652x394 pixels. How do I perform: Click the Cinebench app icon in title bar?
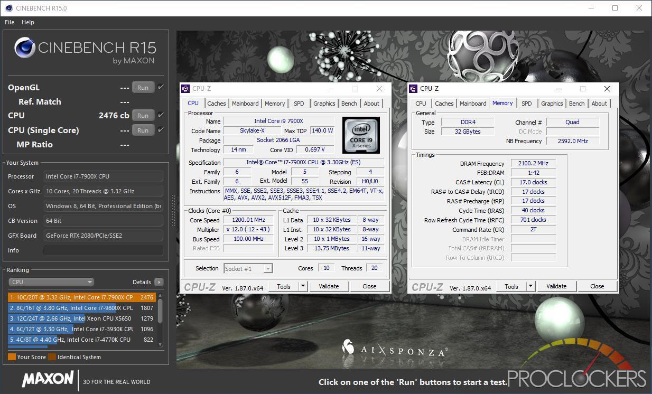[8, 8]
